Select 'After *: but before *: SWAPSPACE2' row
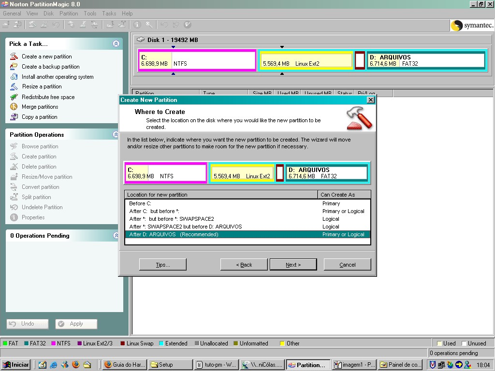 coord(247,219)
